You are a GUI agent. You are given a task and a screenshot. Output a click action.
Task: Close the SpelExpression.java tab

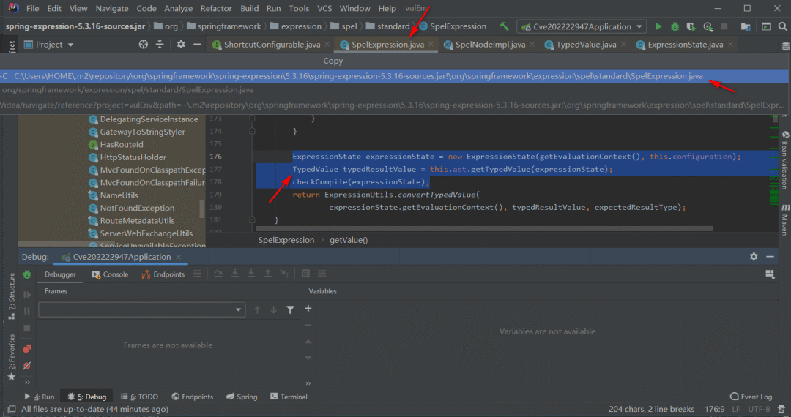431,45
